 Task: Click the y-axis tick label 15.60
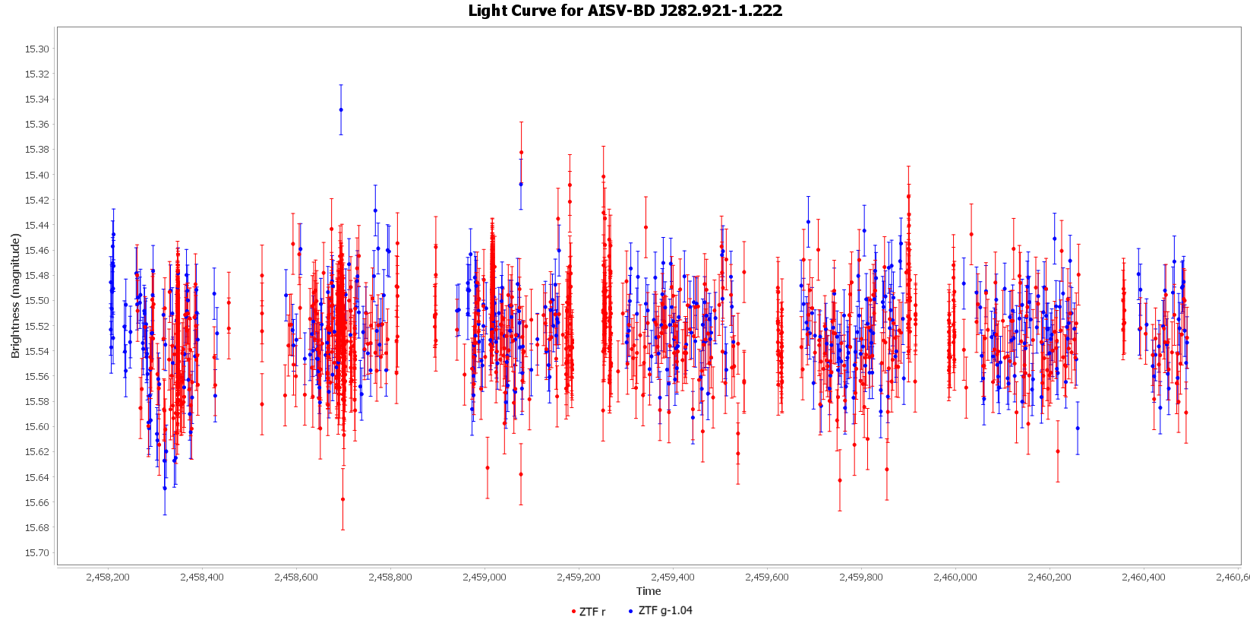point(36,427)
